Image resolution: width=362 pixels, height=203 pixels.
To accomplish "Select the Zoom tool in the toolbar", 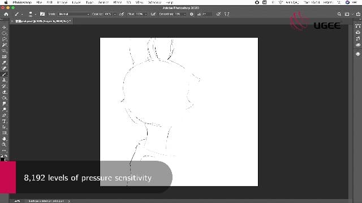I will point(4,145).
